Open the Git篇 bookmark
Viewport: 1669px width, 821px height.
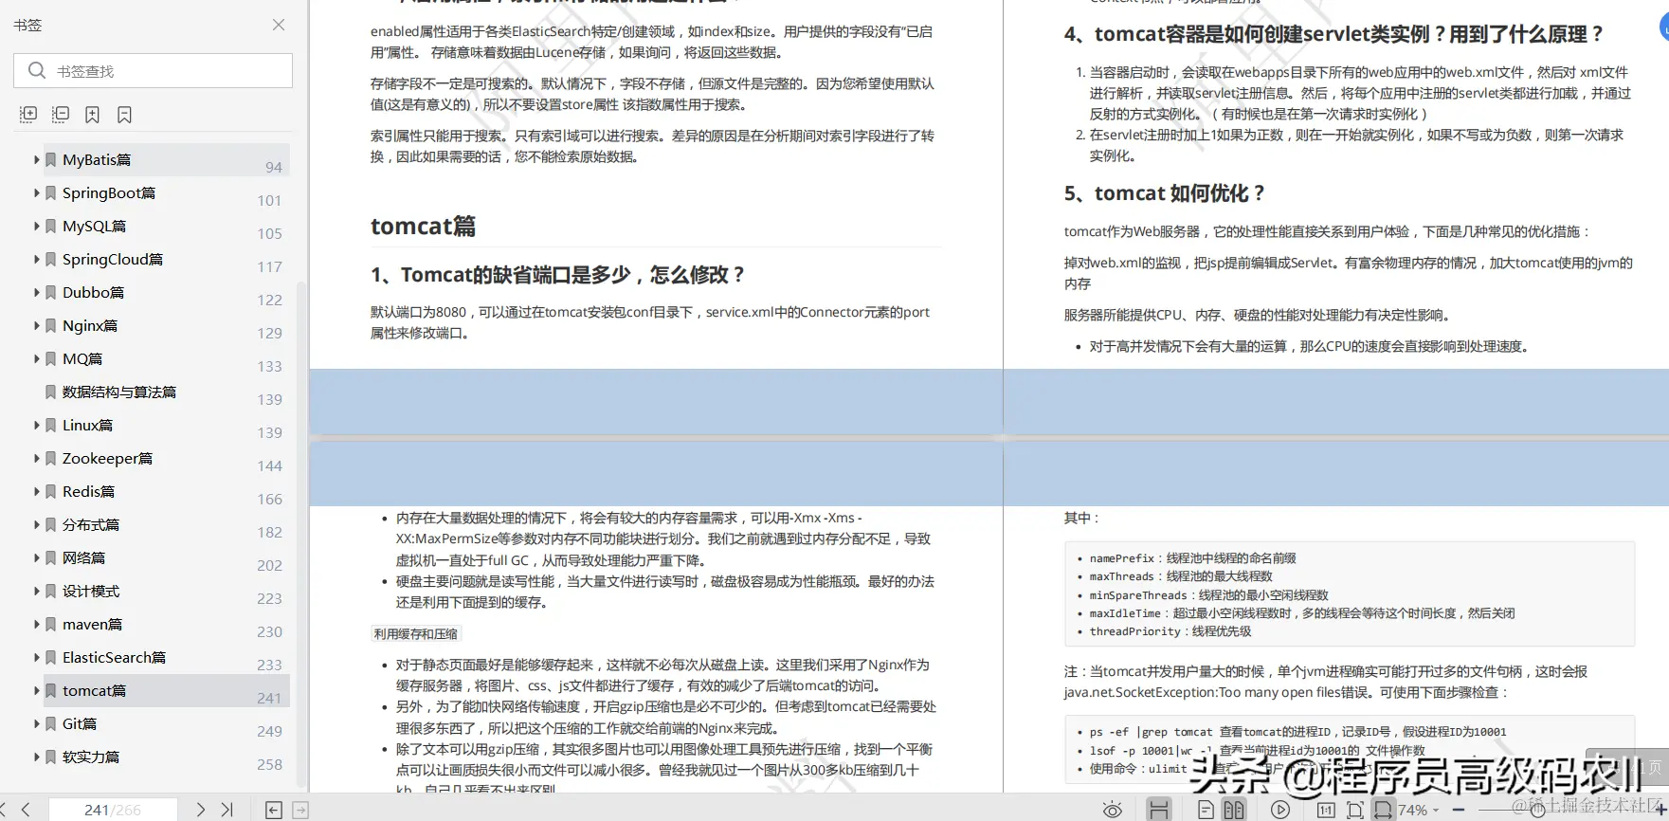click(80, 723)
